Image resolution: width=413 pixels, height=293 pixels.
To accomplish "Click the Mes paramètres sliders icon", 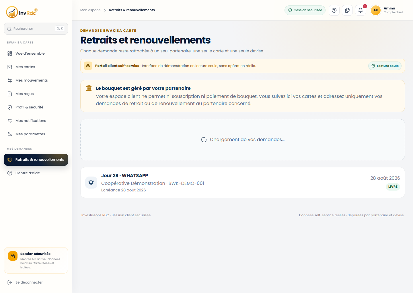I will tap(10, 134).
